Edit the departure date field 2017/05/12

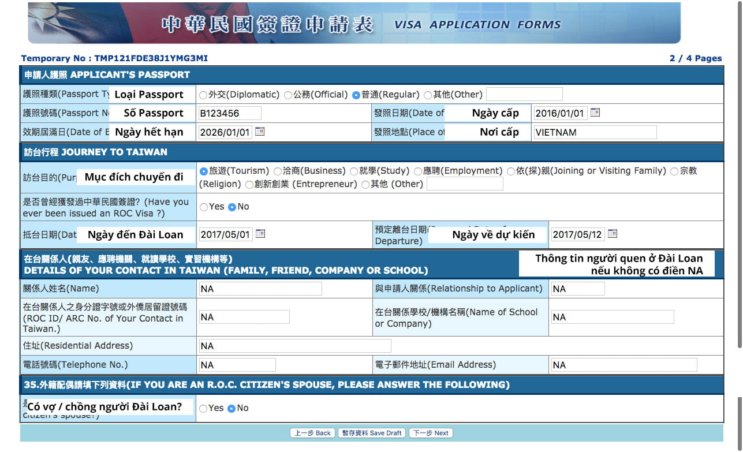click(578, 234)
